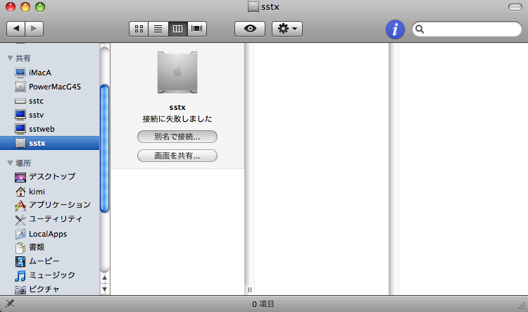Switch to list view

(x=158, y=29)
